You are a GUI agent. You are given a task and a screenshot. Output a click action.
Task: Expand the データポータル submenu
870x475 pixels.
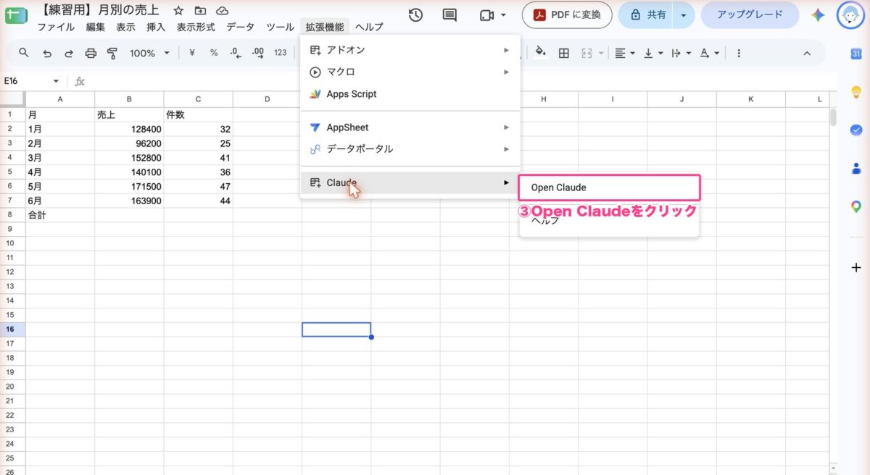pyautogui.click(x=410, y=149)
